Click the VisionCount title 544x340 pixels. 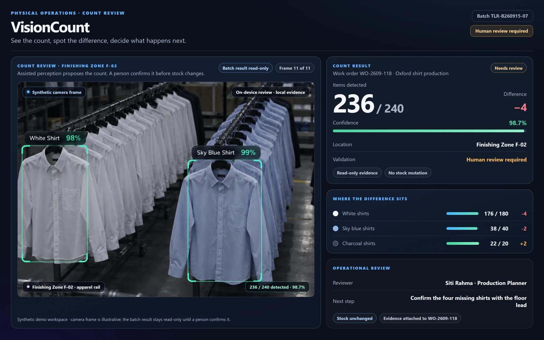[x=50, y=27]
